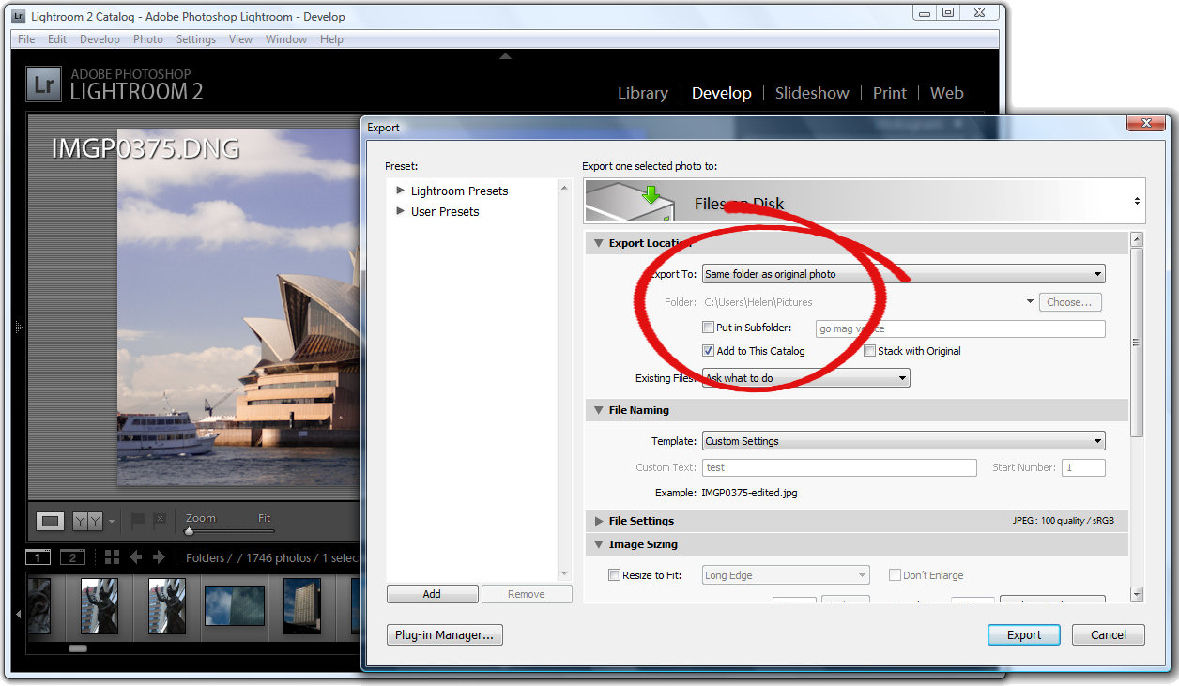1179x686 pixels.
Task: Open File menu in Lightroom
Action: pos(26,39)
